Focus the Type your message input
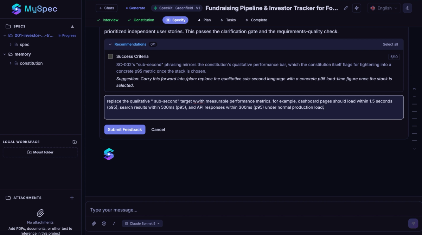The image size is (422, 235). tap(253, 210)
